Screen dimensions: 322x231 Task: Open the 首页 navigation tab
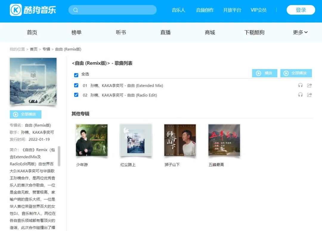tap(32, 32)
